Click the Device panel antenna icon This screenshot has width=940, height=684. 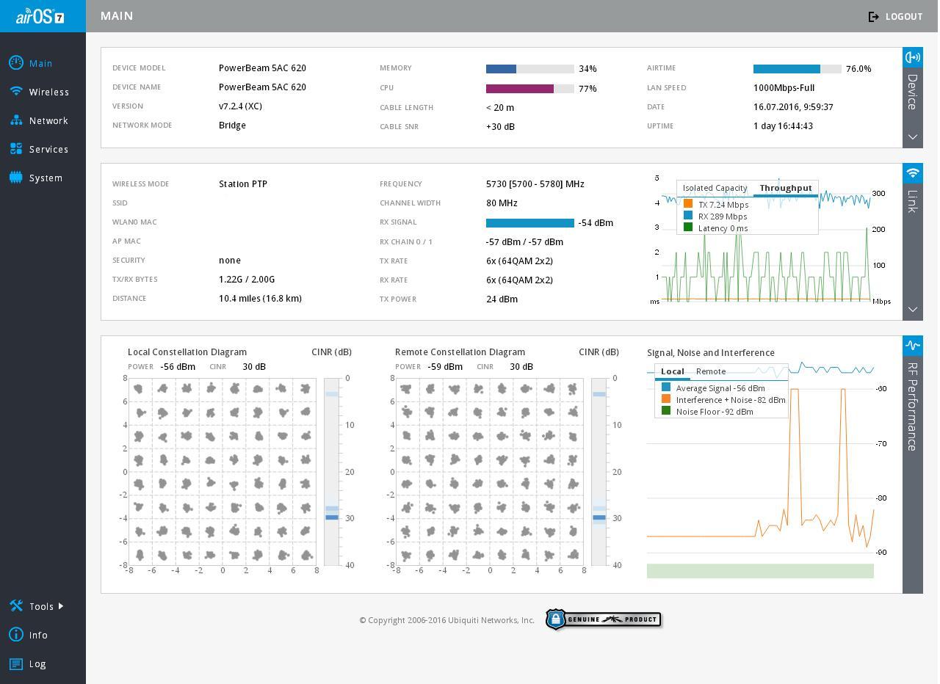(913, 57)
